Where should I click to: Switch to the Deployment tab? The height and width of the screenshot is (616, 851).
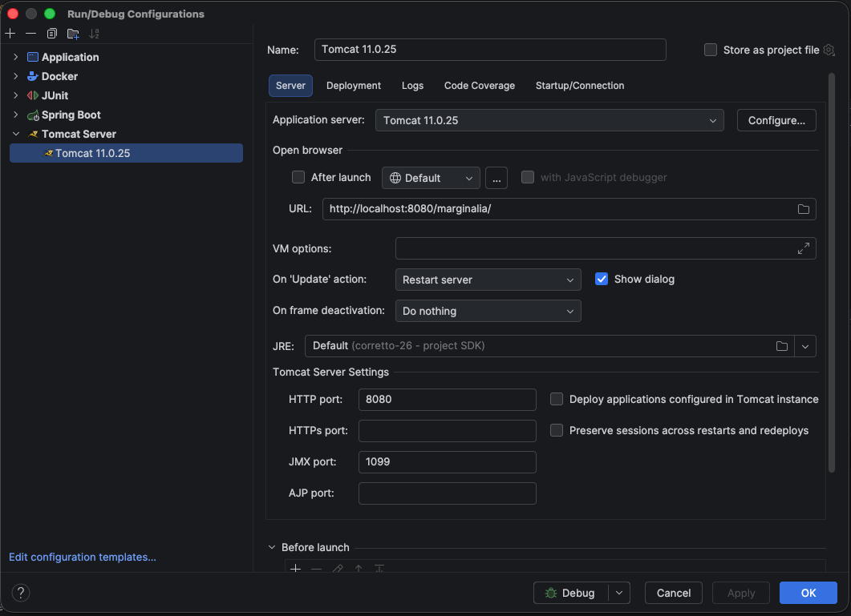coord(354,86)
